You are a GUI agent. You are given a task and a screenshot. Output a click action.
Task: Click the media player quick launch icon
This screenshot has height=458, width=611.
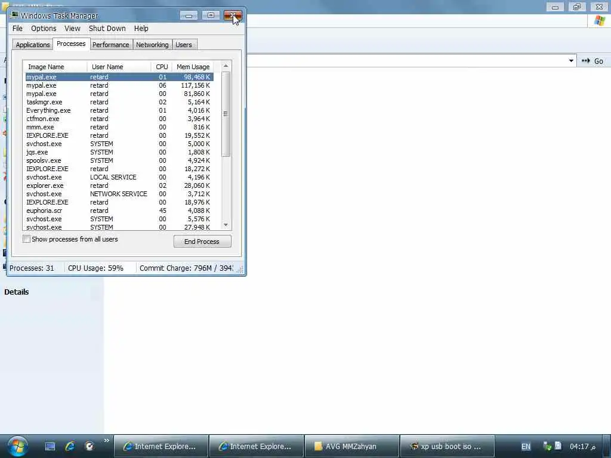(90, 446)
